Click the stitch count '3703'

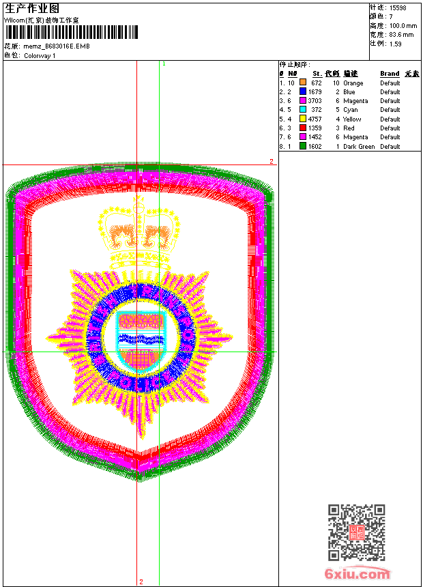coord(315,101)
